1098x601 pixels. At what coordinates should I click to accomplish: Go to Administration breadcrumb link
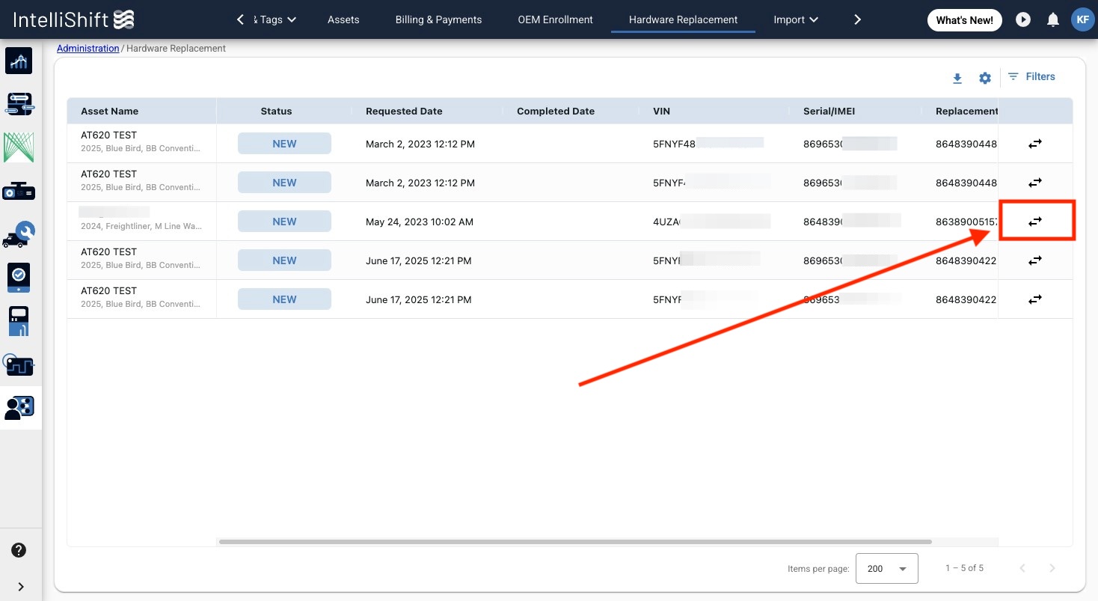tap(88, 49)
